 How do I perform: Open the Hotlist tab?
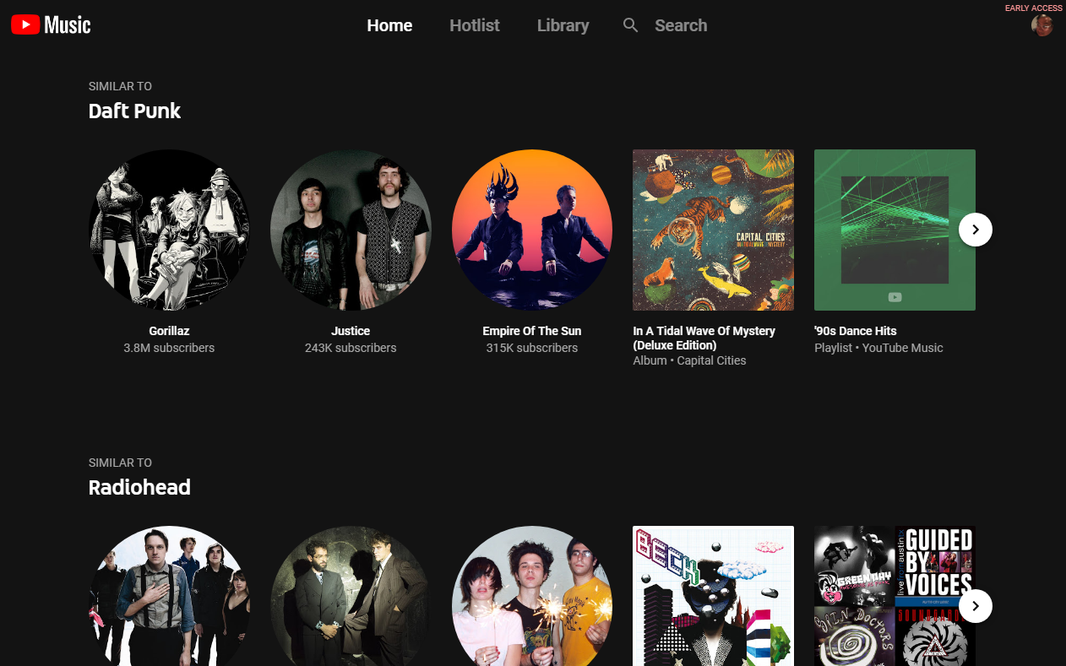(475, 25)
